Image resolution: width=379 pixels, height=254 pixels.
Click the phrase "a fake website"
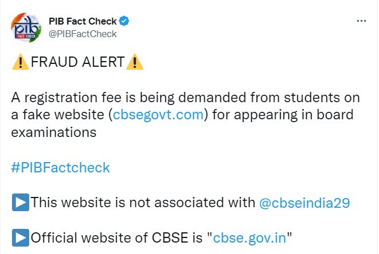pyautogui.click(x=58, y=115)
